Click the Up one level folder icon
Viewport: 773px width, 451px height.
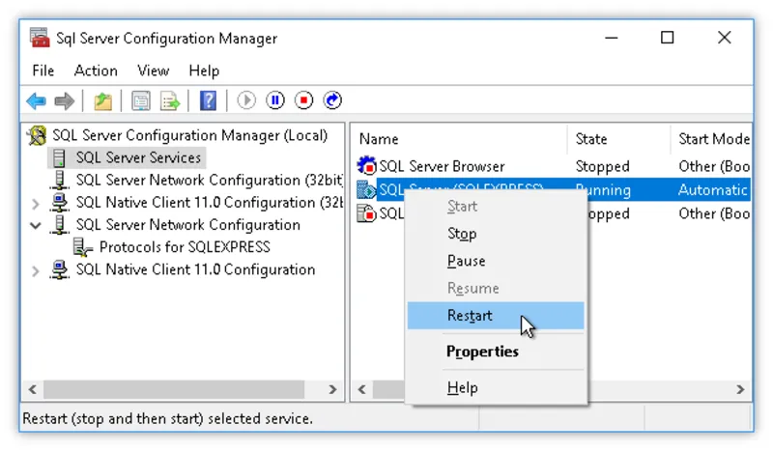pos(102,100)
